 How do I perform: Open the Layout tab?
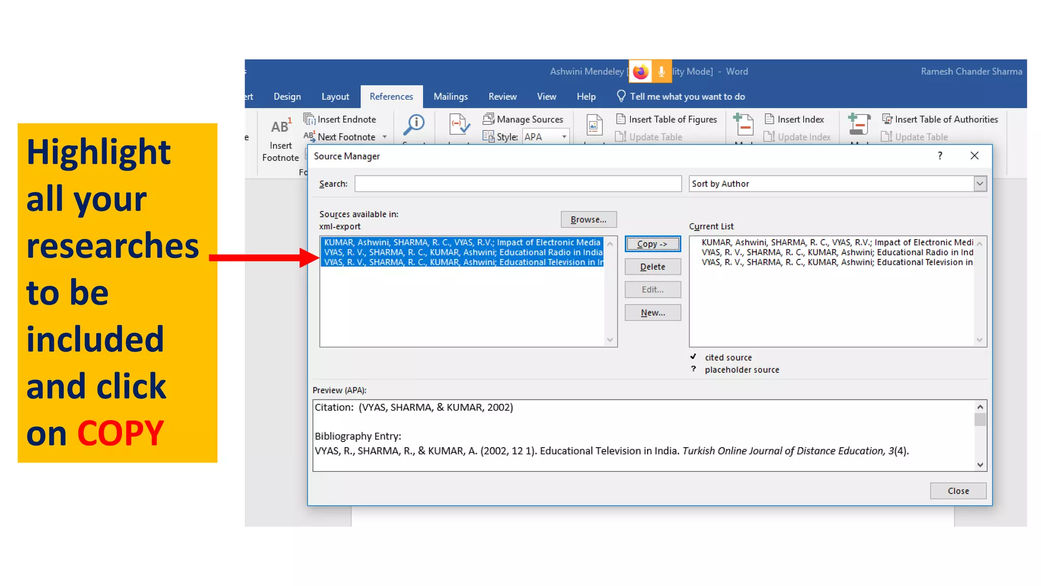pyautogui.click(x=335, y=97)
